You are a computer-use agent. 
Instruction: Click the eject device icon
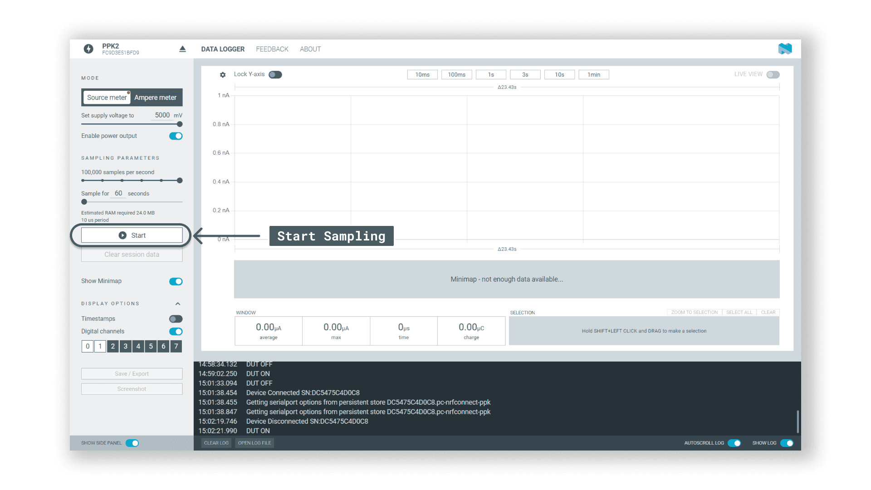point(182,49)
